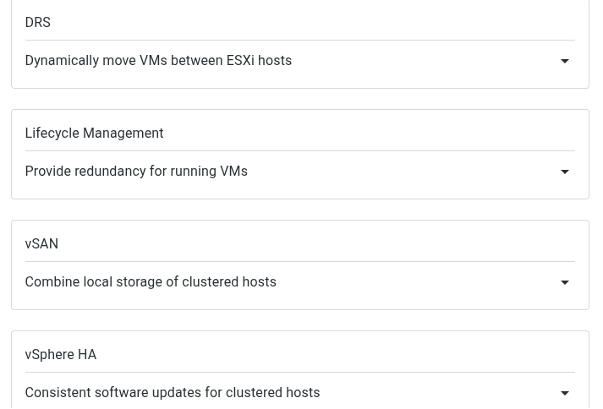Viewport: 603px width, 409px height.
Task: Select 'Dynamically move VMs between ESXi hosts' text
Action: [x=158, y=61]
